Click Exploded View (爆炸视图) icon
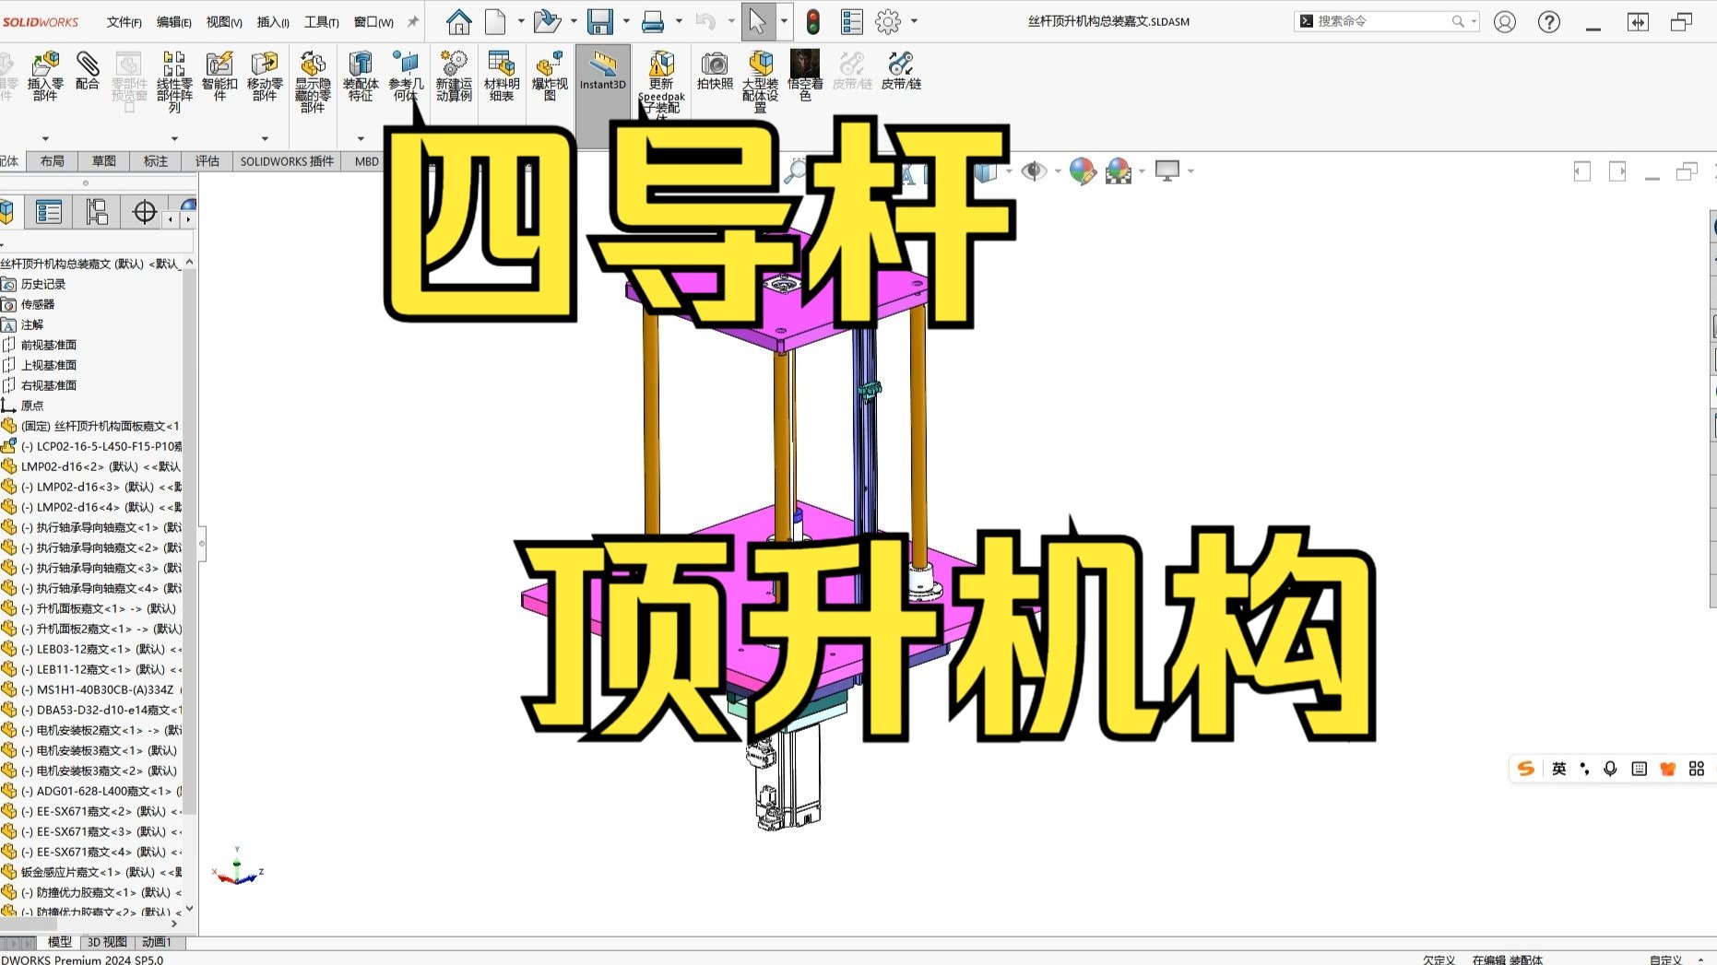1717x965 pixels. pyautogui.click(x=550, y=76)
